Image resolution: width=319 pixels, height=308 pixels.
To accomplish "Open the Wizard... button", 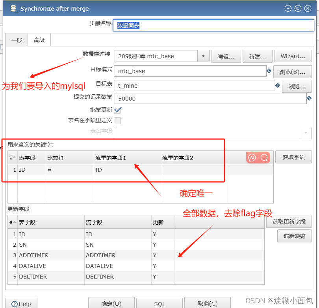I will (293, 56).
